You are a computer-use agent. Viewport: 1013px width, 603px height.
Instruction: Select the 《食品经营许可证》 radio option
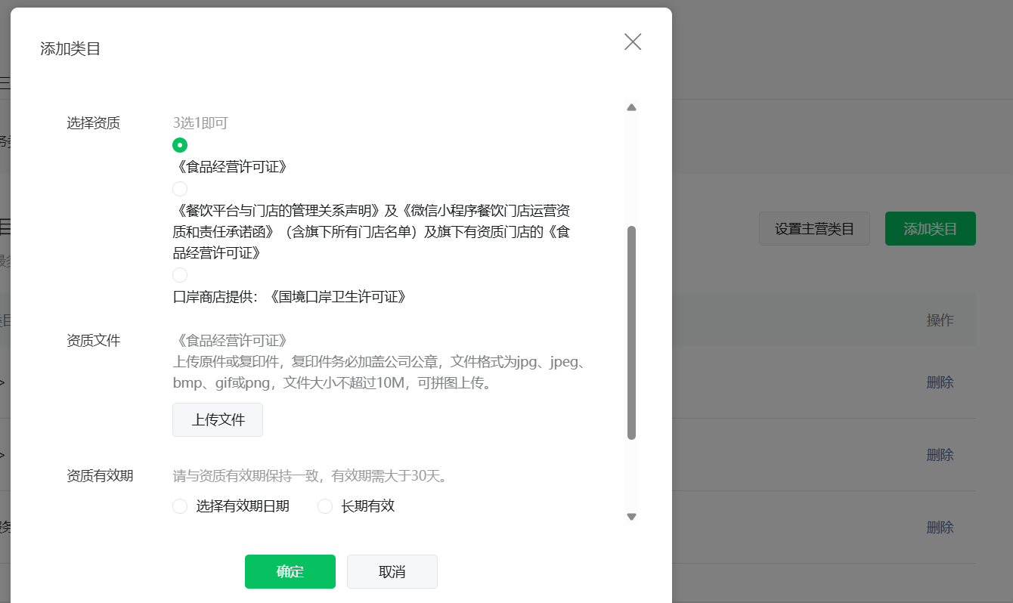180,145
